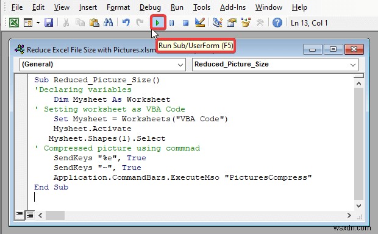Viewport: 378px width, 234px height.
Task: Open the Help menu
Action: [x=299, y=7]
